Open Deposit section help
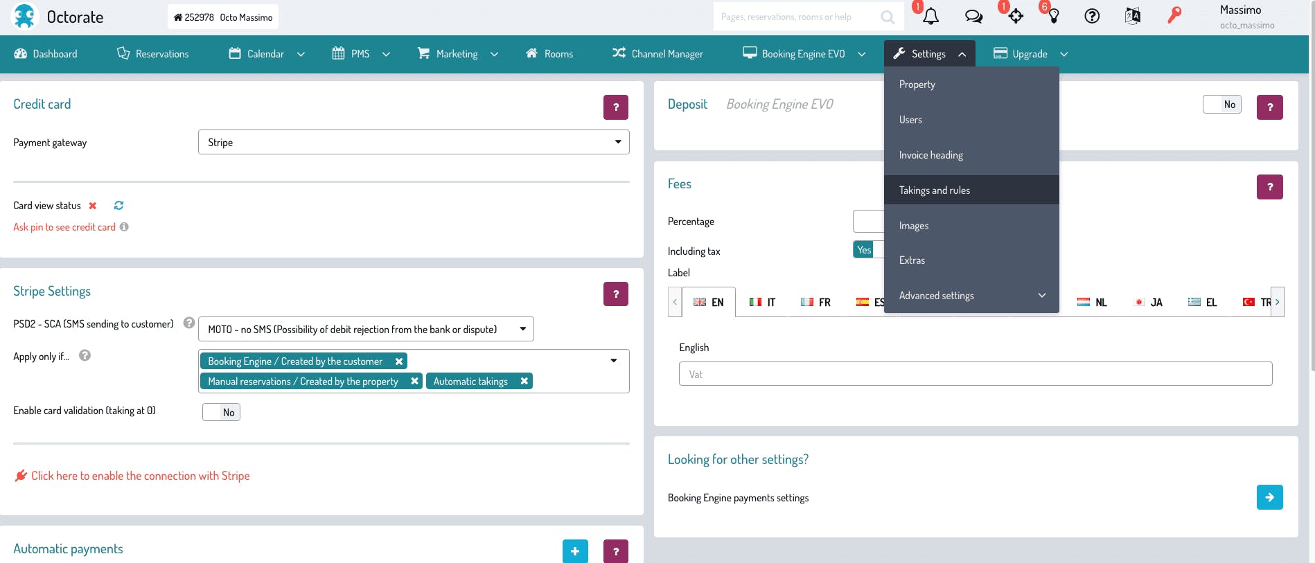The image size is (1315, 563). pyautogui.click(x=1269, y=107)
